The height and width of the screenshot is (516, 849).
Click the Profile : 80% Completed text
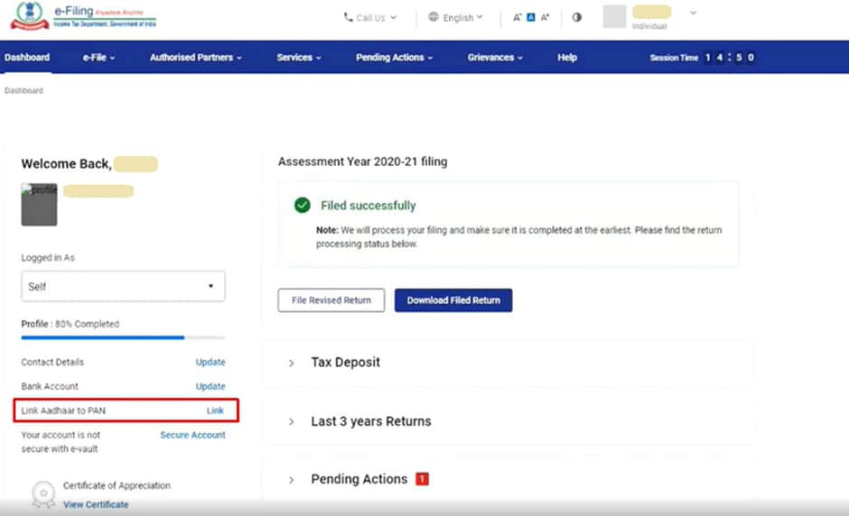tap(70, 324)
